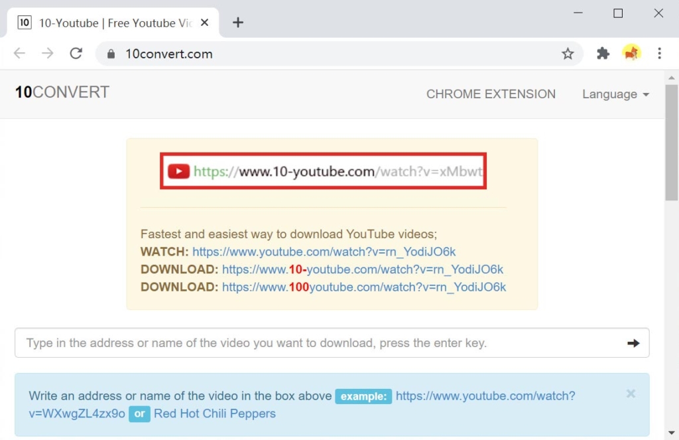The height and width of the screenshot is (440, 679).
Task: Dismiss the blue hint box
Action: tap(631, 394)
